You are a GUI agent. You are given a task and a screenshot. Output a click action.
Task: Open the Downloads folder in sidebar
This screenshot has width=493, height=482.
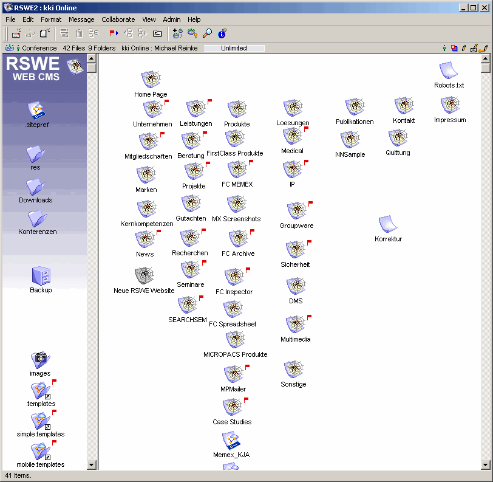click(x=36, y=187)
